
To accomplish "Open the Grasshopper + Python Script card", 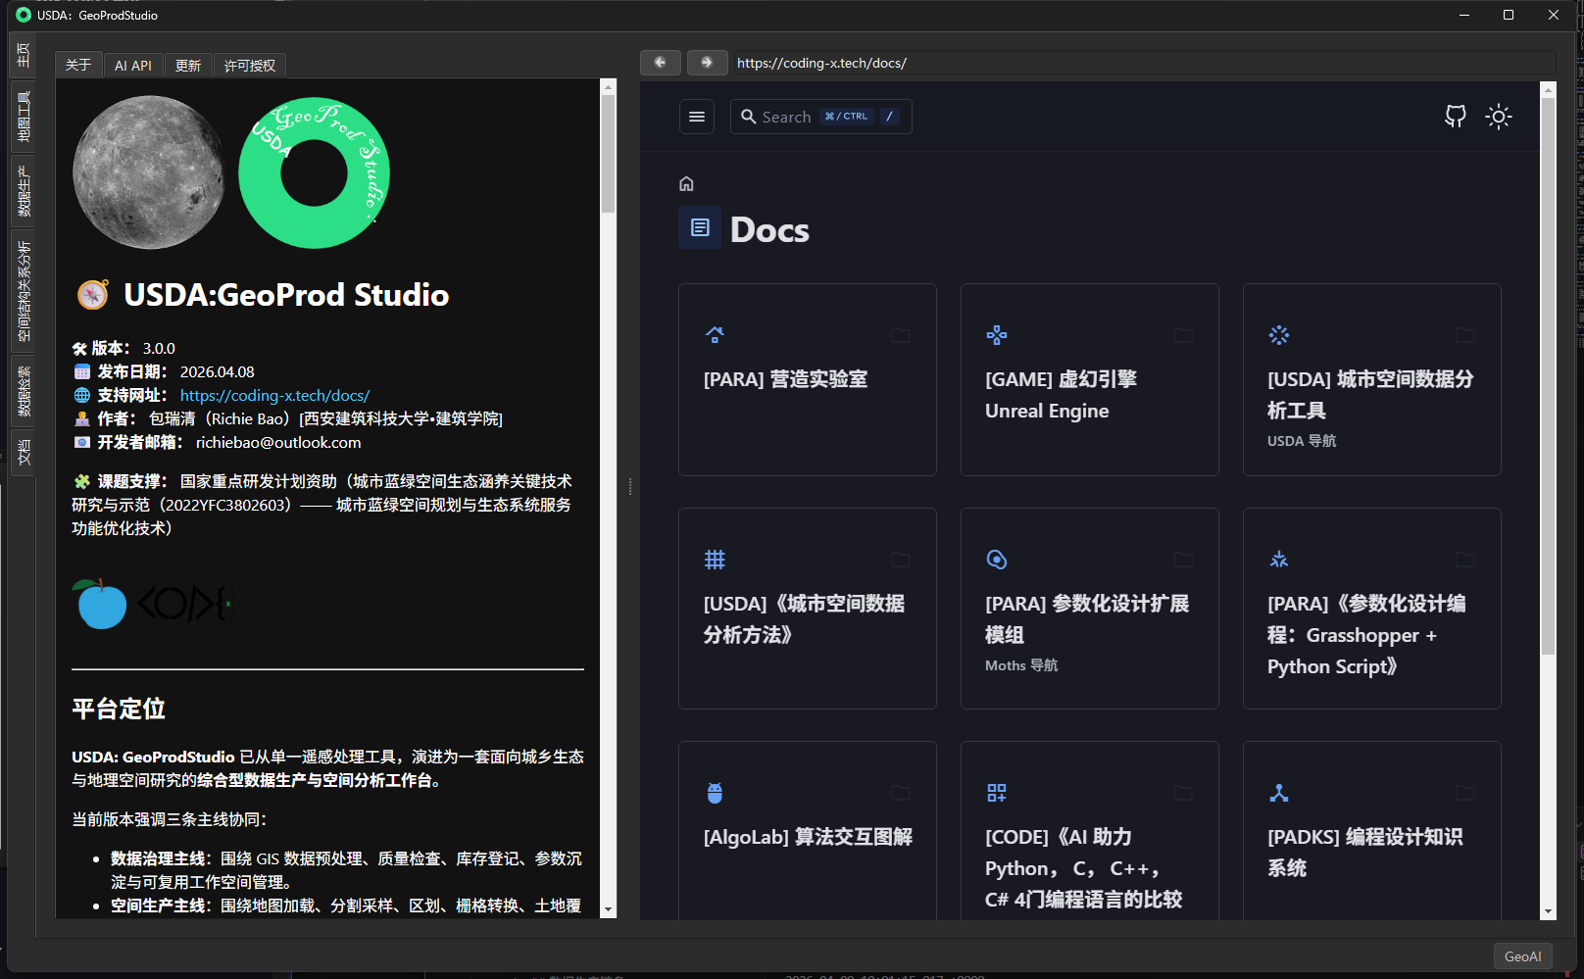I will coord(1372,609).
